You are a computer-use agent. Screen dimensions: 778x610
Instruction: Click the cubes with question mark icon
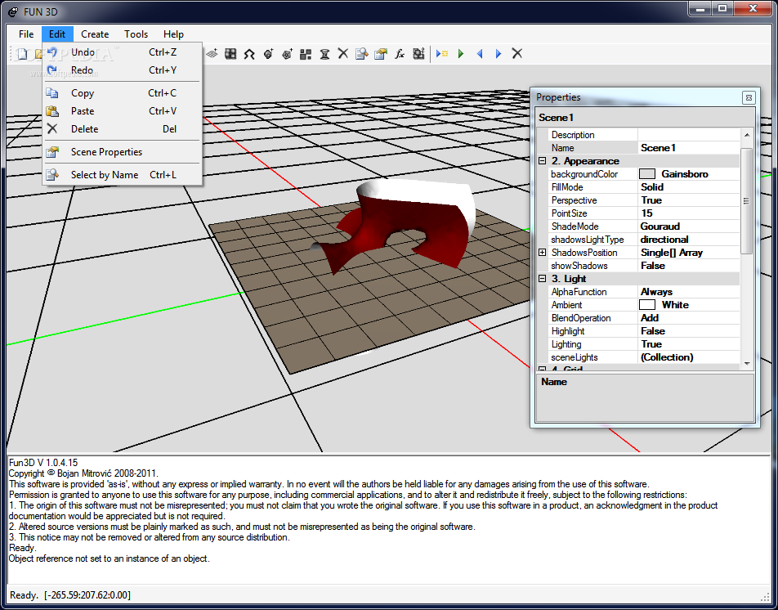pyautogui.click(x=418, y=54)
